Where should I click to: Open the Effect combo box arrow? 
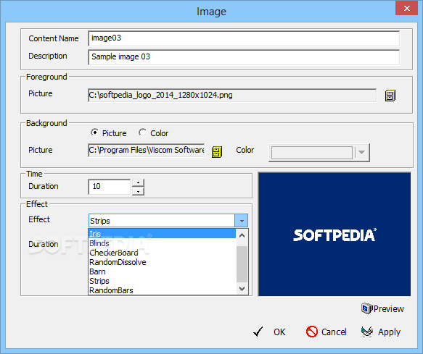pyautogui.click(x=241, y=221)
